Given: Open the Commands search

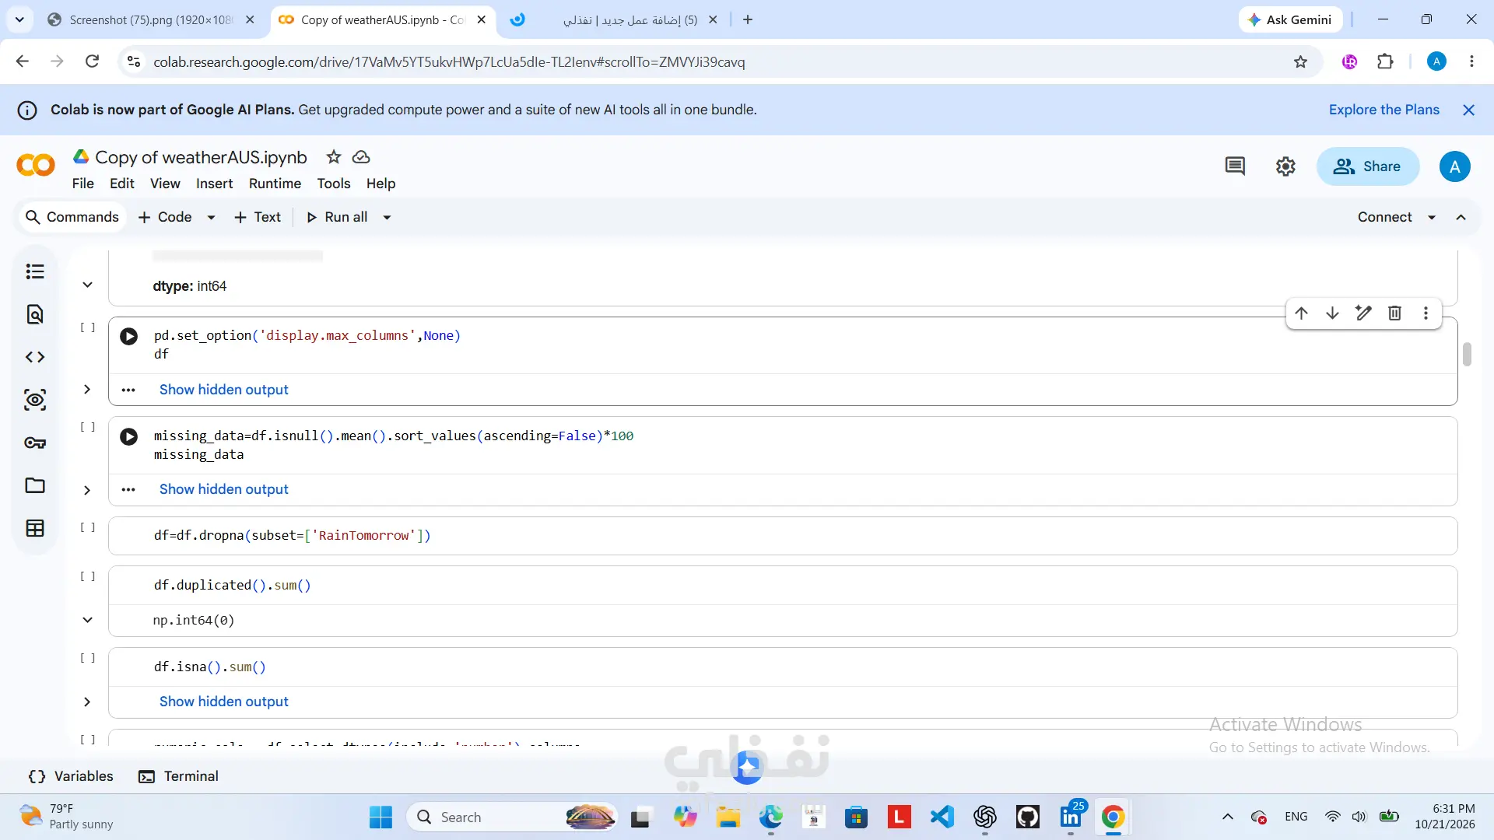Looking at the screenshot, I should click(72, 217).
